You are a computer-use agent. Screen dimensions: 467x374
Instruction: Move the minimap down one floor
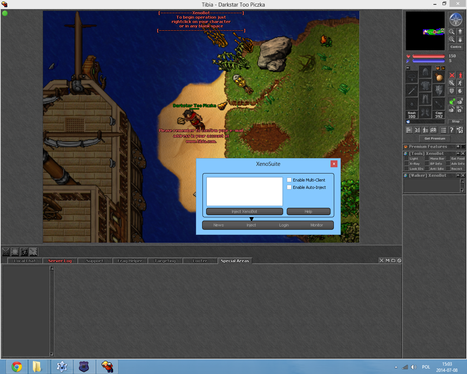[x=460, y=39]
